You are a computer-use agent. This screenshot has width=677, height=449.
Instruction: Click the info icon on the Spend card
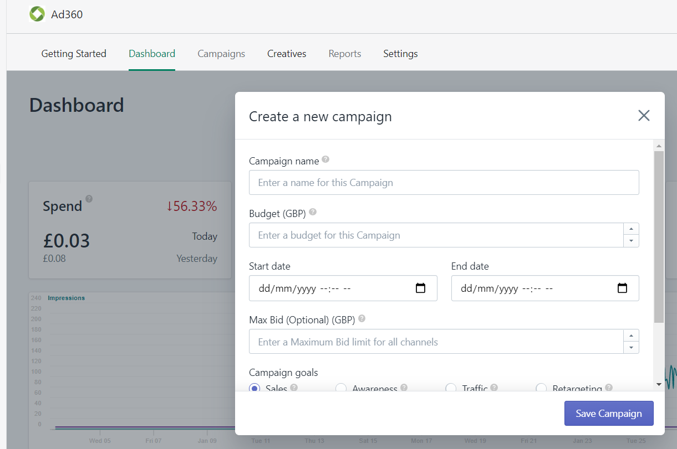(x=89, y=199)
